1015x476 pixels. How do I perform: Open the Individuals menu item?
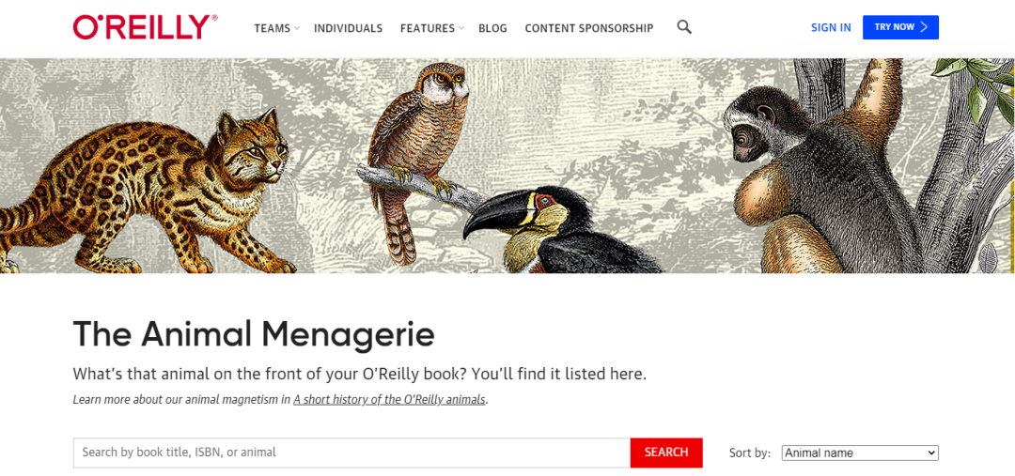[x=349, y=28]
